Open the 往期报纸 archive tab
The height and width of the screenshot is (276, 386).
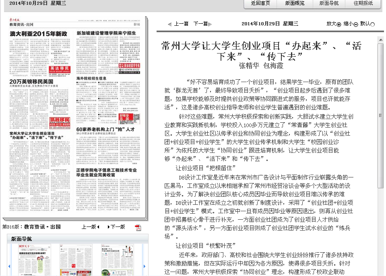pyautogui.click(x=363, y=3)
